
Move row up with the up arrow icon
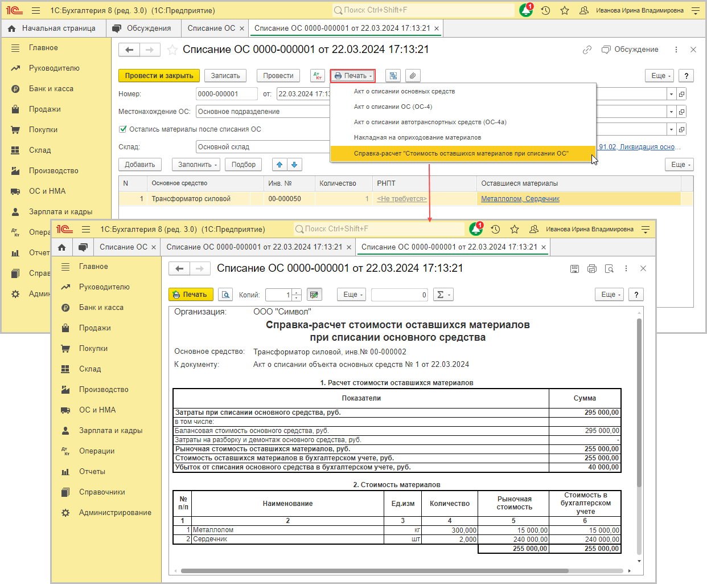click(x=279, y=165)
